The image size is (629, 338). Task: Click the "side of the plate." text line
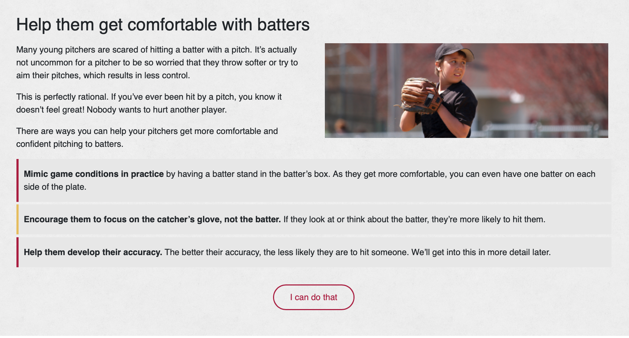coord(55,187)
